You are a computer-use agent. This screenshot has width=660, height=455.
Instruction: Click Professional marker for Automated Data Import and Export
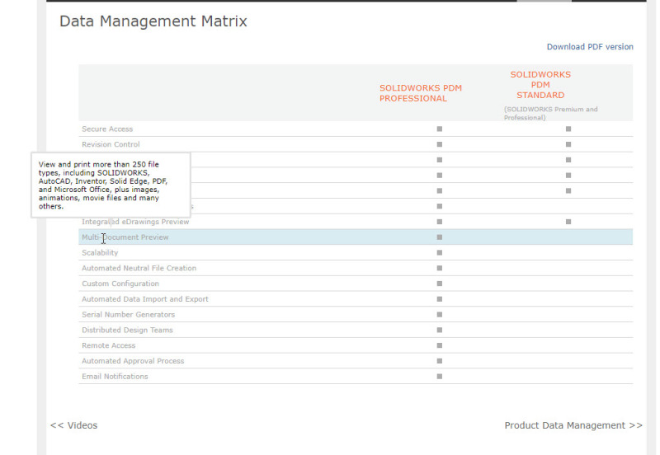tap(440, 299)
